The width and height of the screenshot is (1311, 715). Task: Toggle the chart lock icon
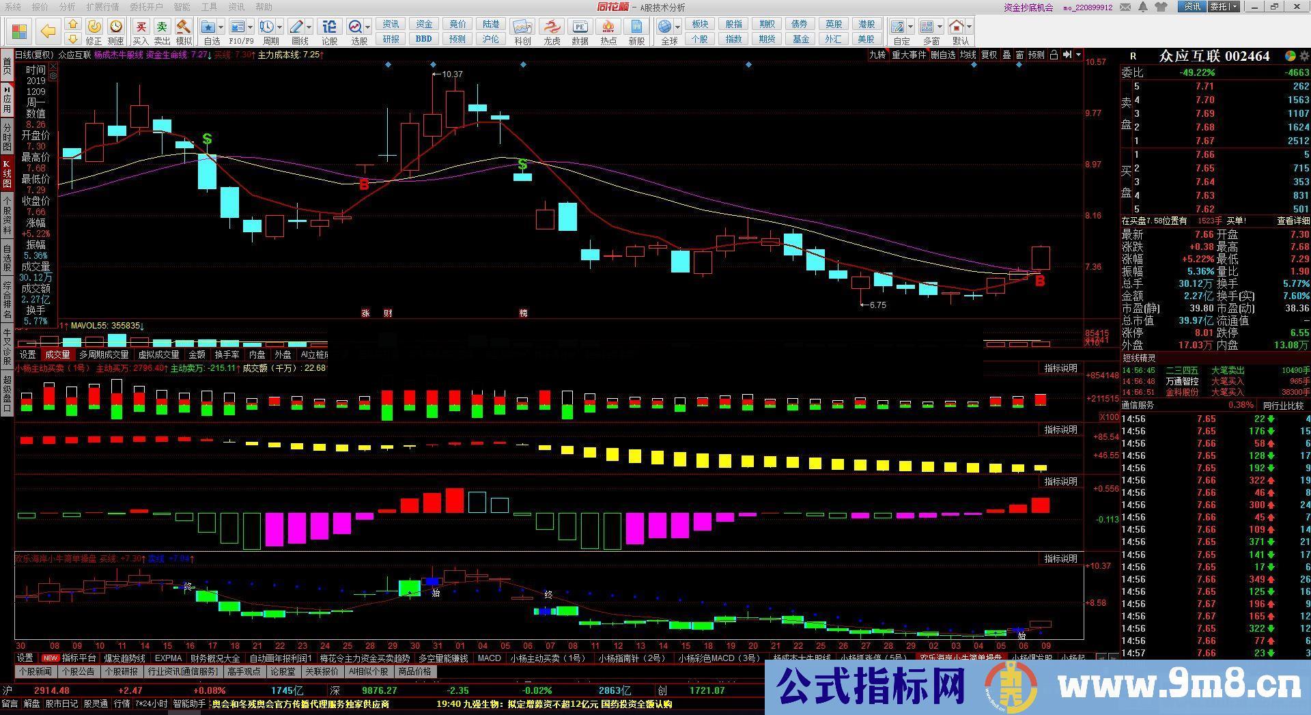click(1054, 55)
